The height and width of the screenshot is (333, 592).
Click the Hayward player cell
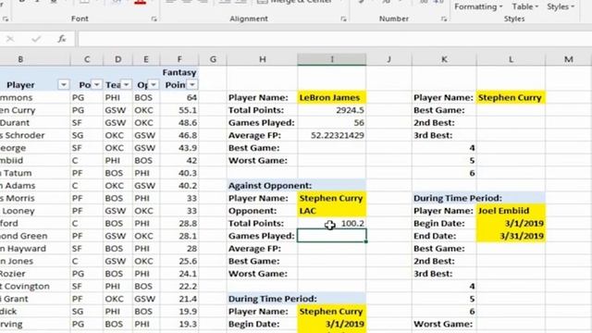click(35, 249)
